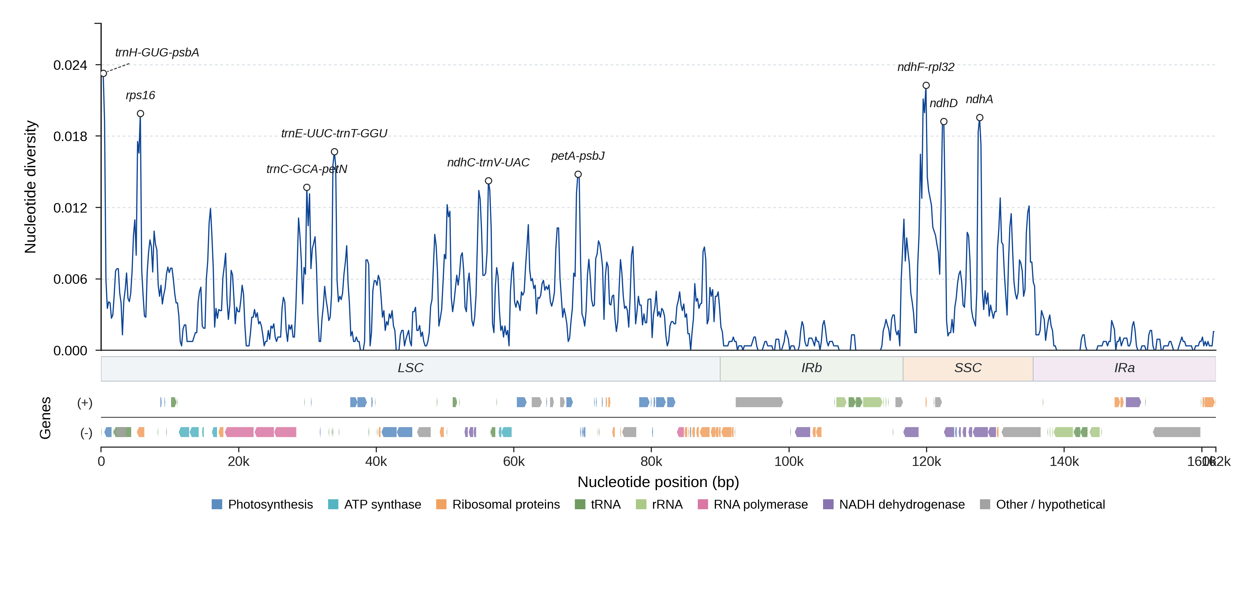Click the 20k x-axis tick label
This screenshot has height=599, width=1233.
coord(238,462)
